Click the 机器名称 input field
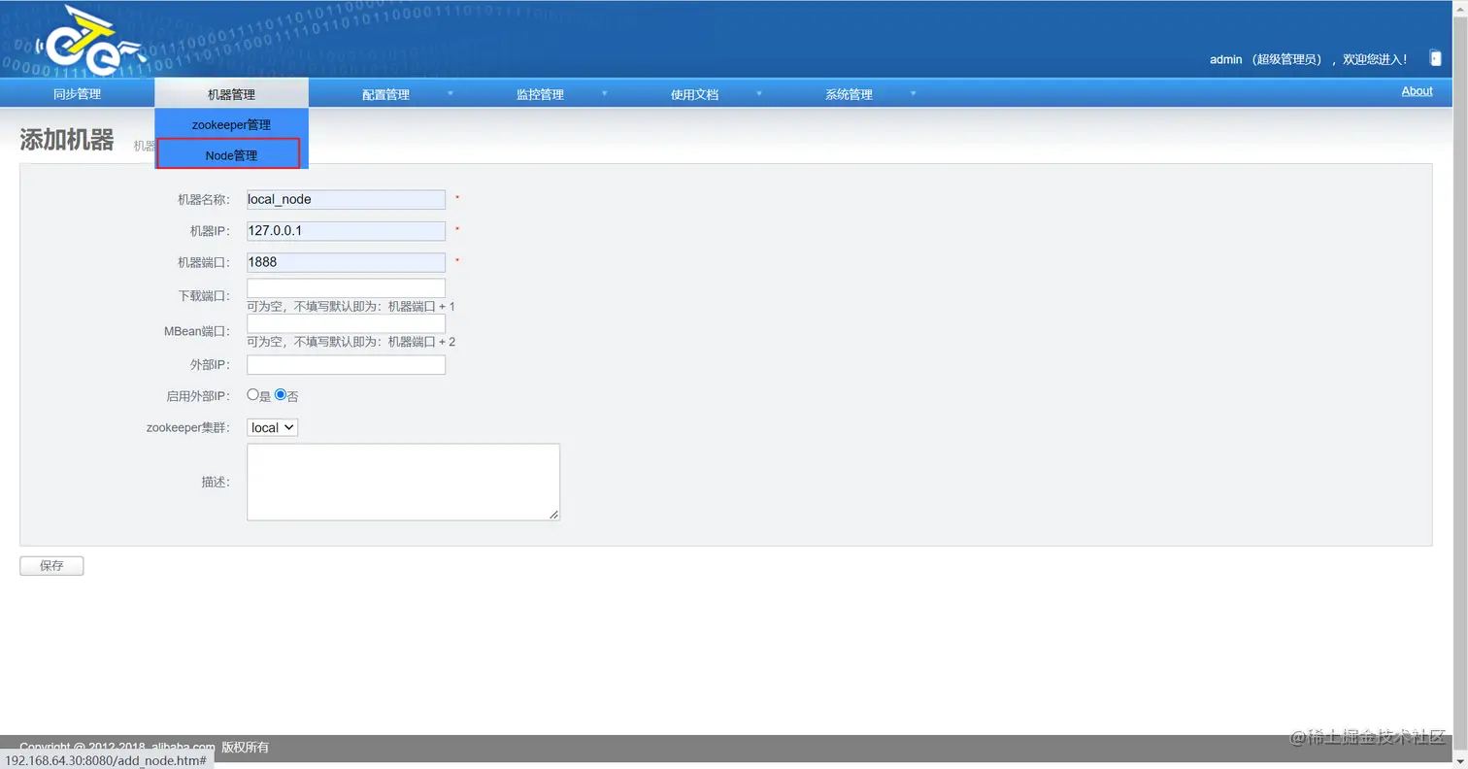 346,199
